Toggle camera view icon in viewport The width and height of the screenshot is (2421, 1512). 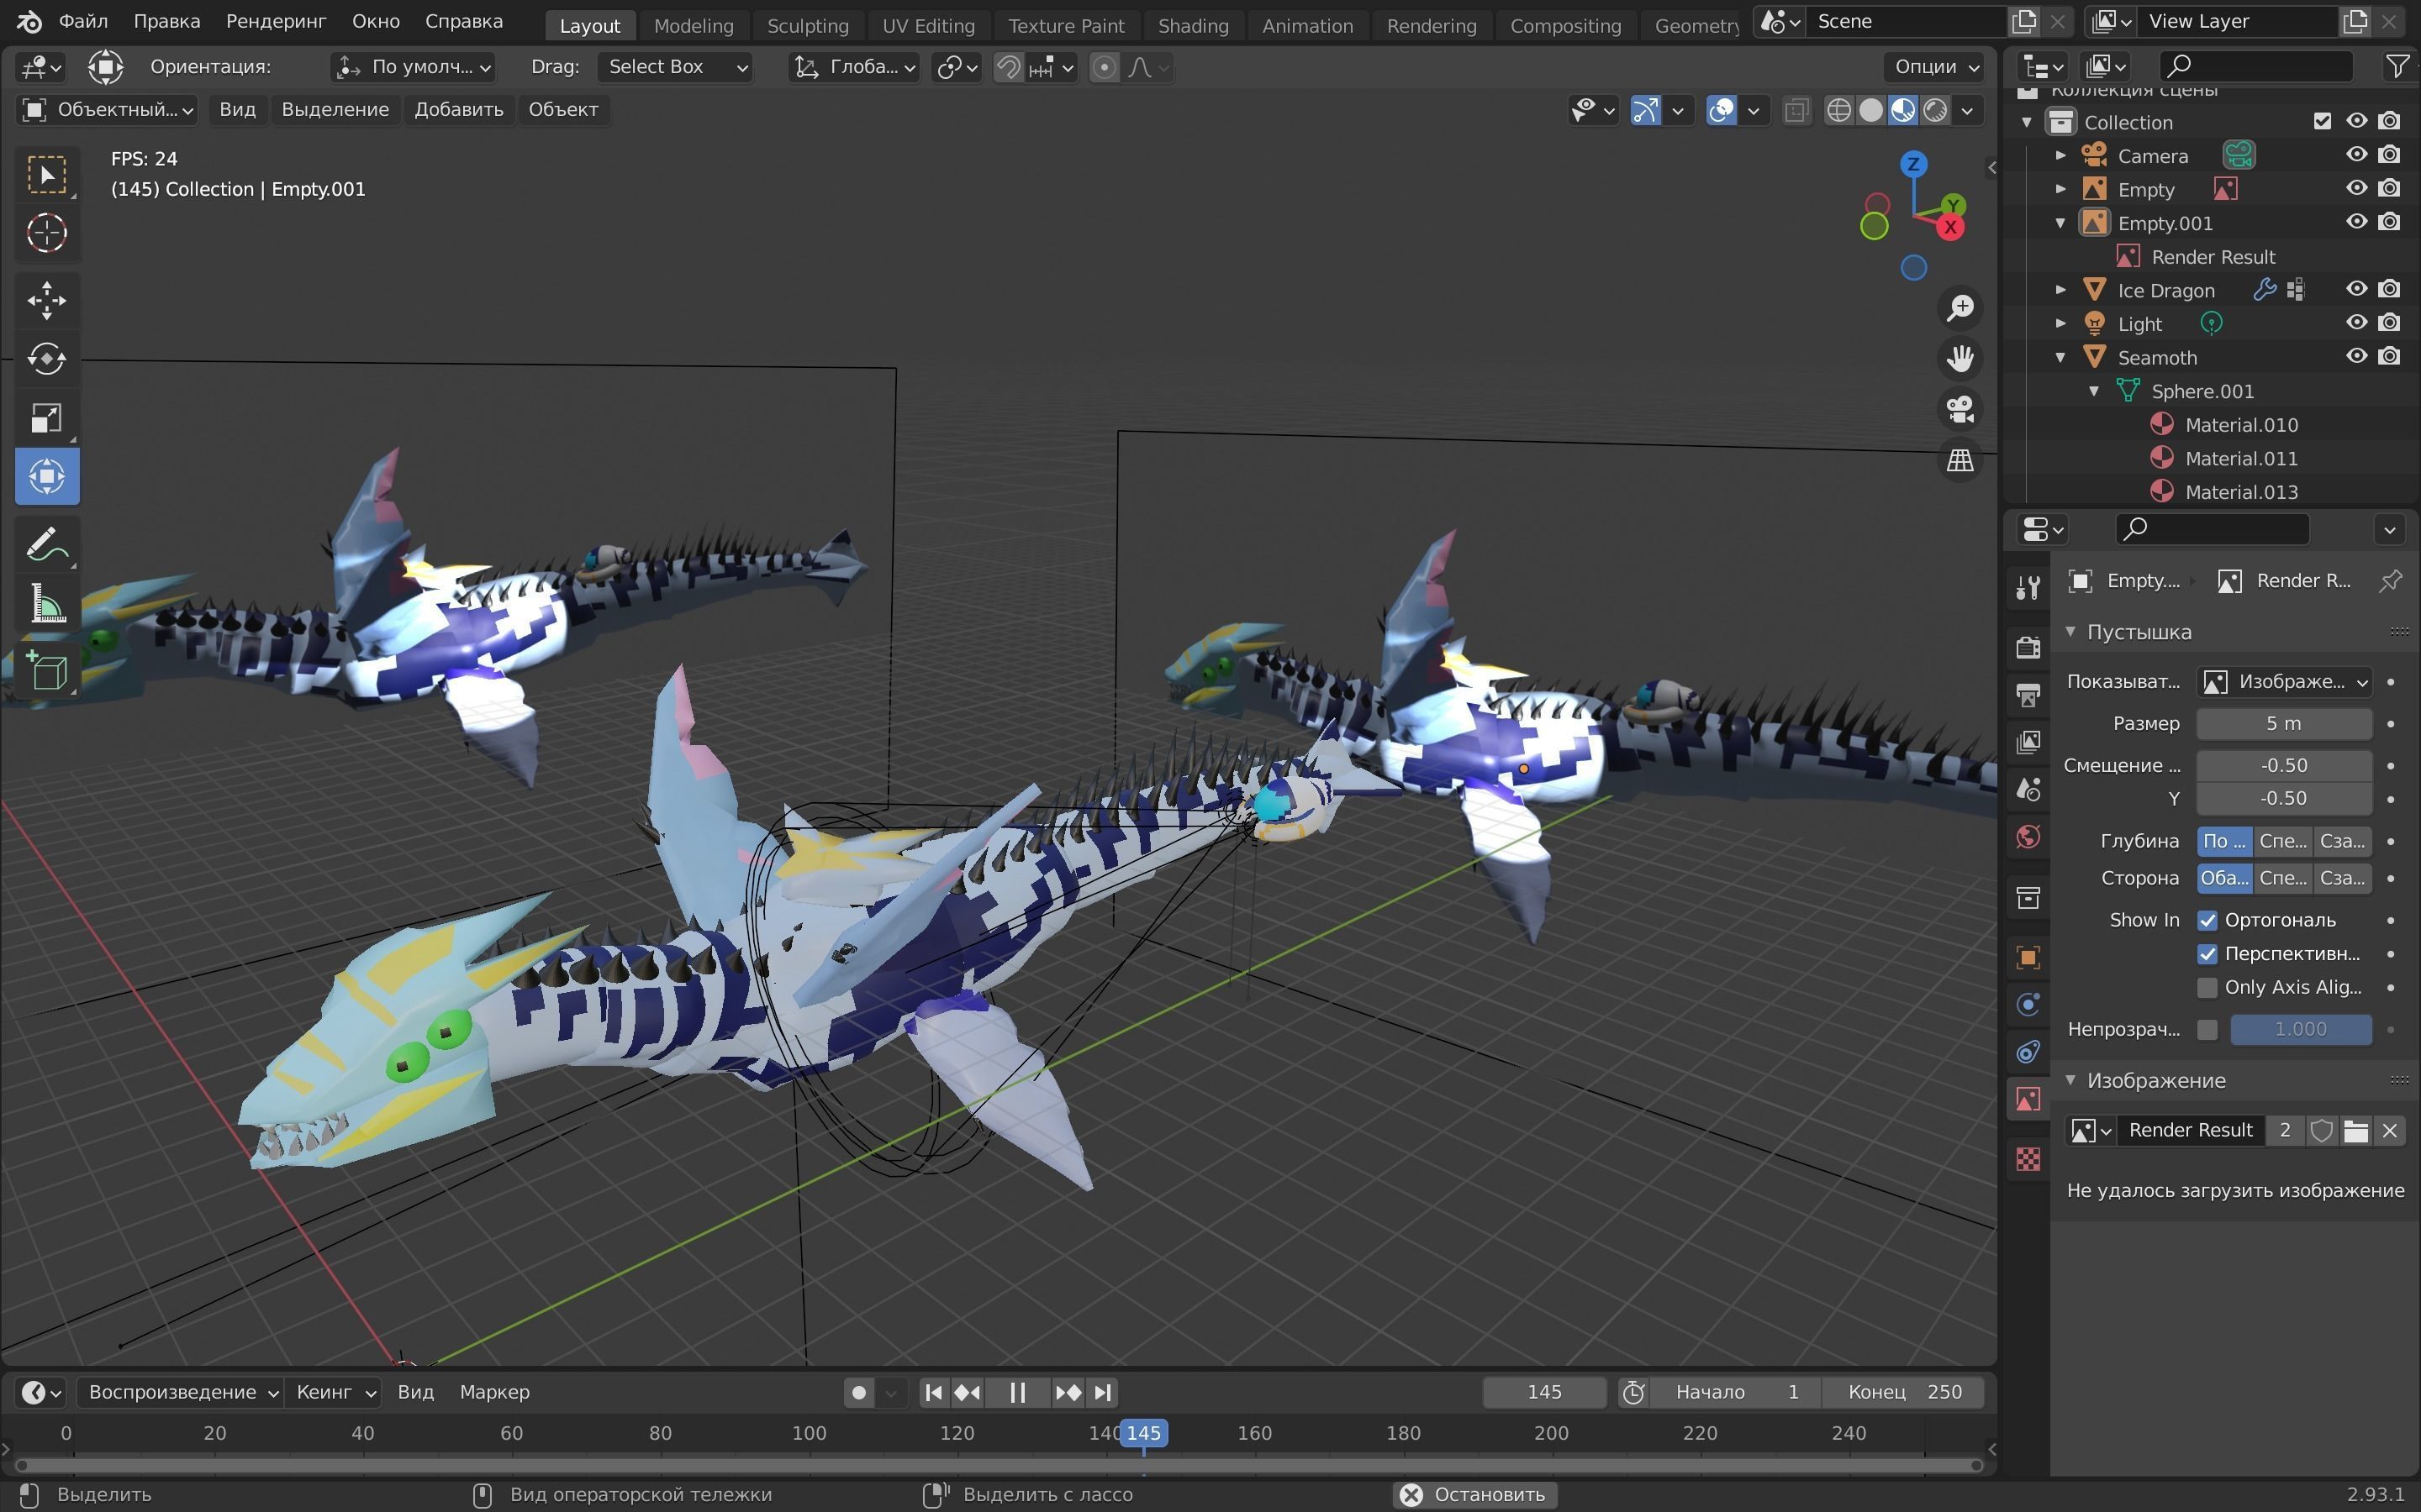click(1959, 409)
